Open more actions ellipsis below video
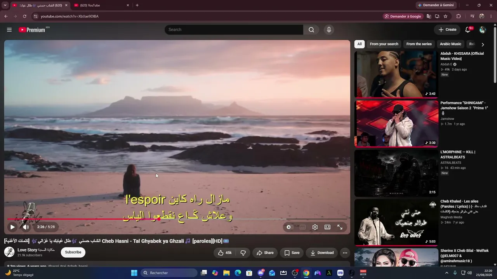This screenshot has height=279, width=497. 345,253
